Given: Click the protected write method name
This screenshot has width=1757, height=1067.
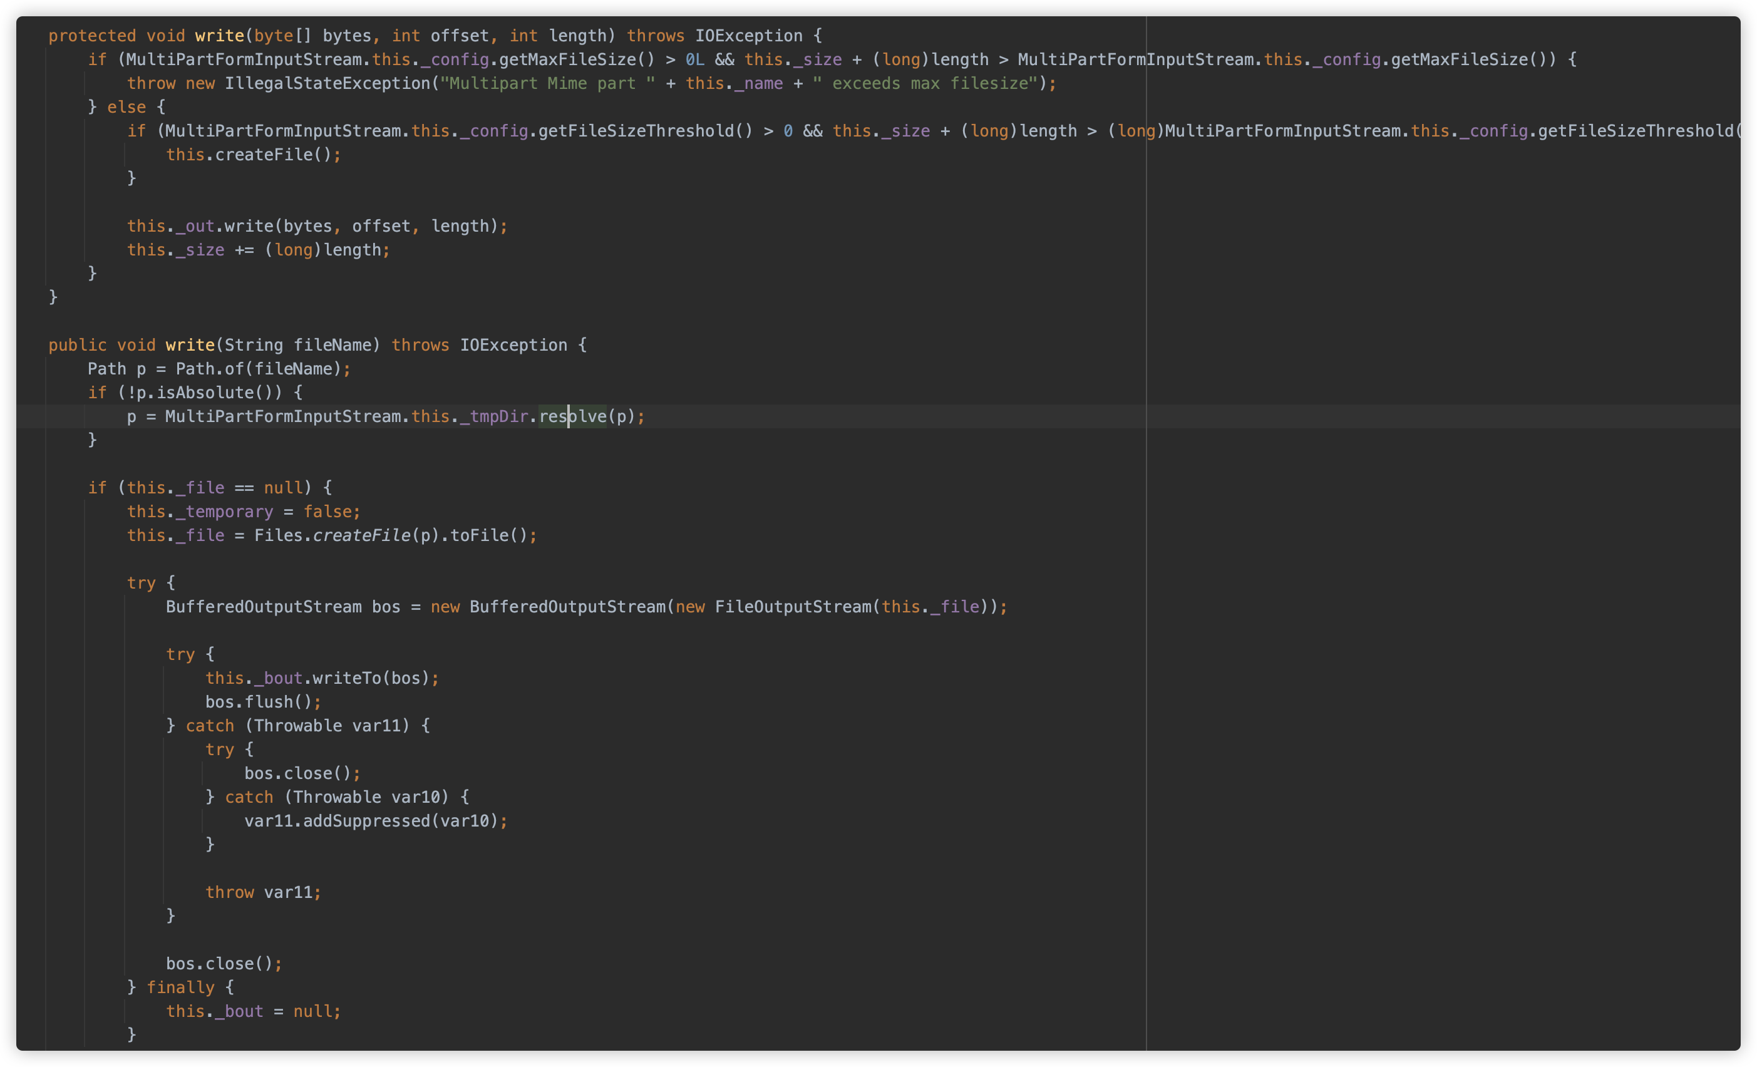Looking at the screenshot, I should tap(220, 36).
